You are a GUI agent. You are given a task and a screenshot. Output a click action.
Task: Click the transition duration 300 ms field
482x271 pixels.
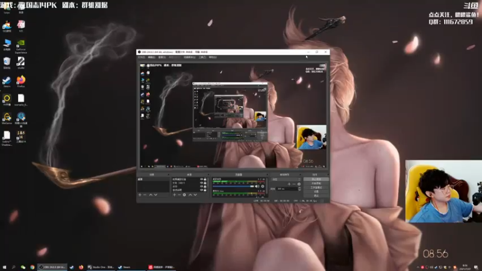287,188
